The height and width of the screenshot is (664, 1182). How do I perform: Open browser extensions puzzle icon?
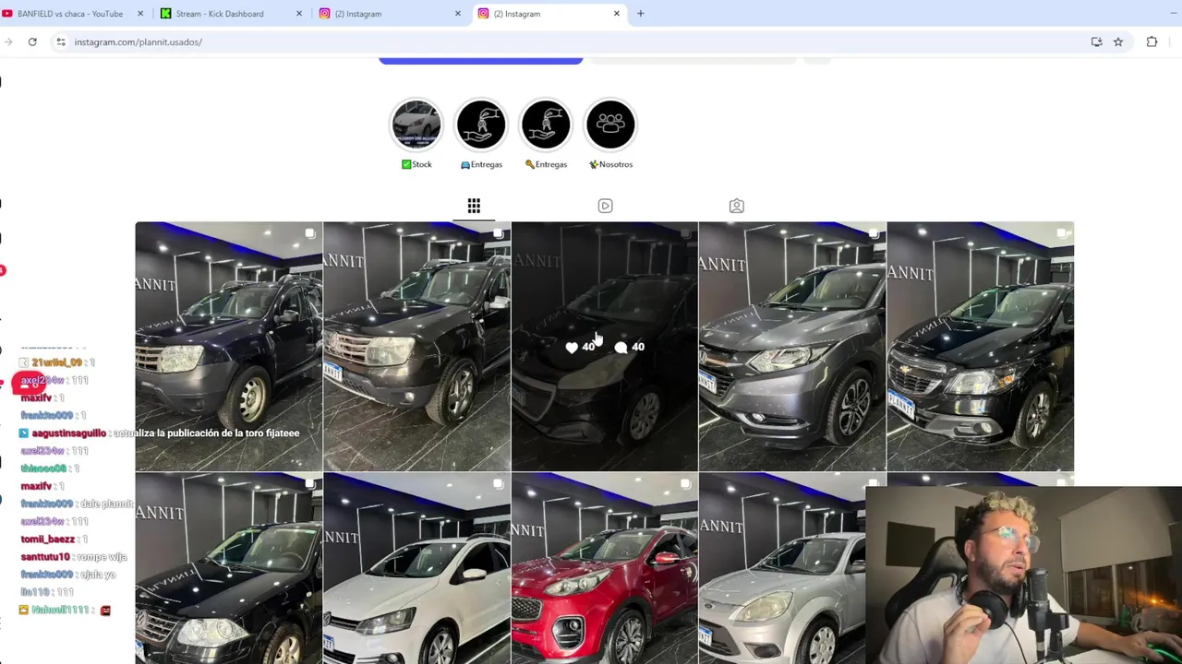[1152, 41]
